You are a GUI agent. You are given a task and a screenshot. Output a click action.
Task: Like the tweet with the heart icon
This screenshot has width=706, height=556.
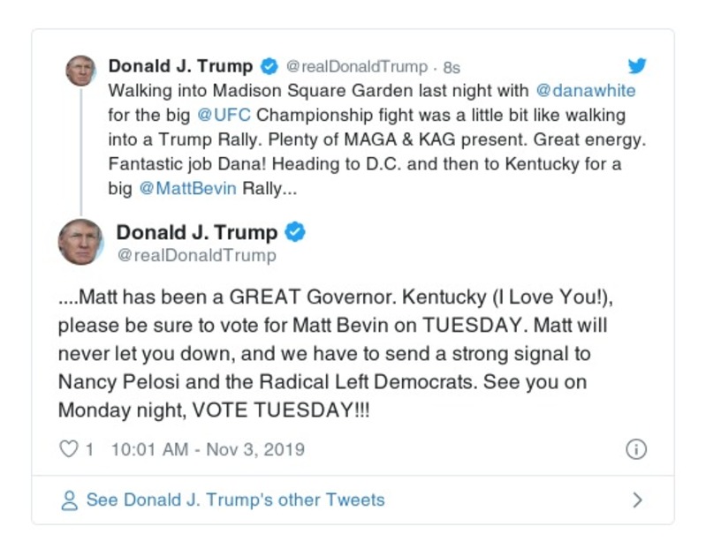pyautogui.click(x=68, y=449)
